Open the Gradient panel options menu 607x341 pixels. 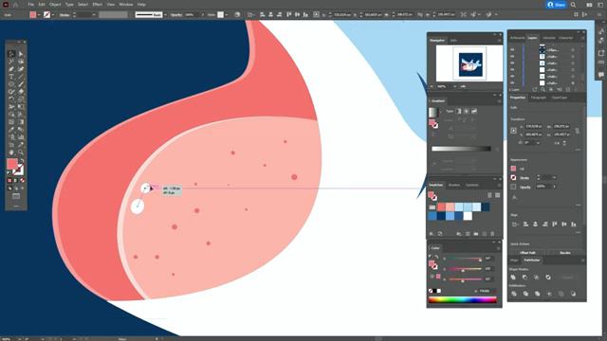coord(499,101)
